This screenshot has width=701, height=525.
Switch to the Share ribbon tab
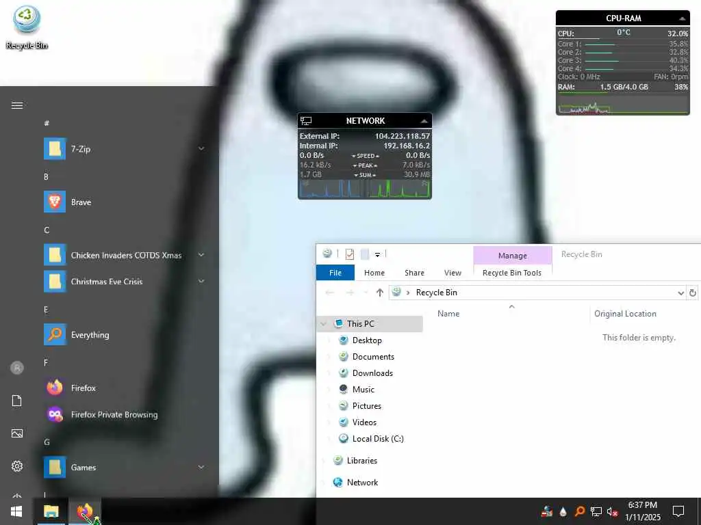[x=414, y=273]
